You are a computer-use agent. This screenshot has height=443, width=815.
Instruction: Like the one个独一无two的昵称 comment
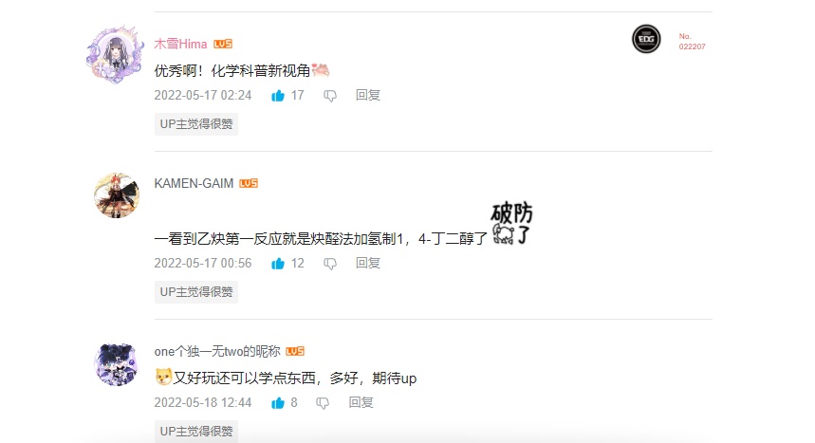pos(278,403)
